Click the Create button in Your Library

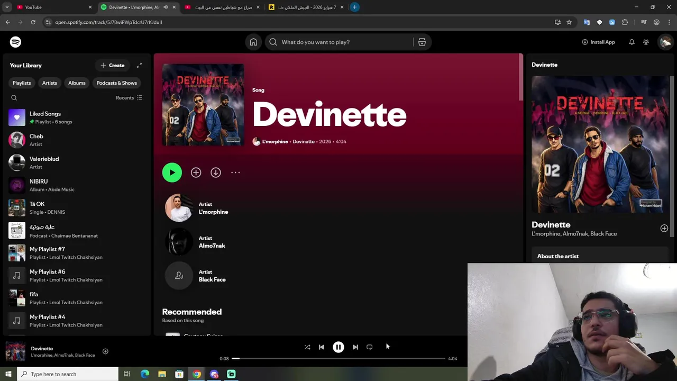113,65
